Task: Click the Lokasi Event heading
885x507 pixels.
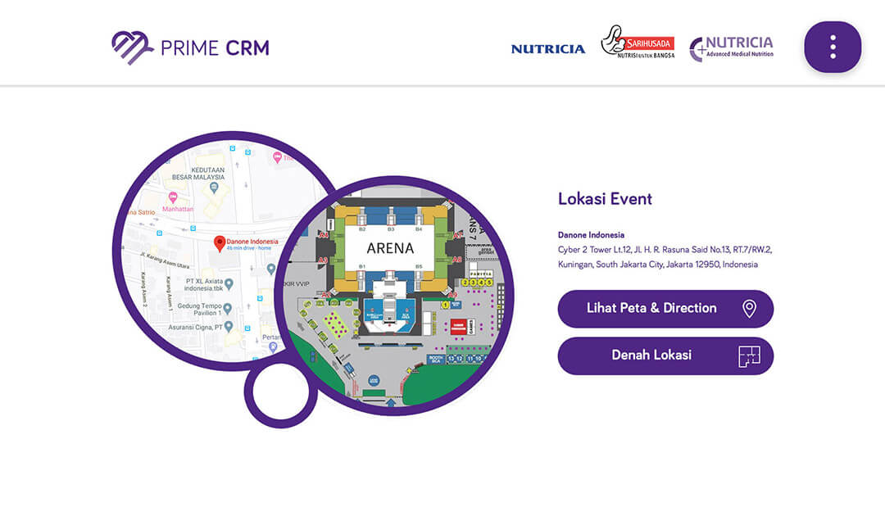Action: [604, 199]
